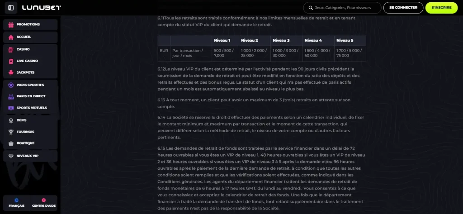
Task: Click the Paris Sportifs soccer ball icon
Action: tap(11, 85)
